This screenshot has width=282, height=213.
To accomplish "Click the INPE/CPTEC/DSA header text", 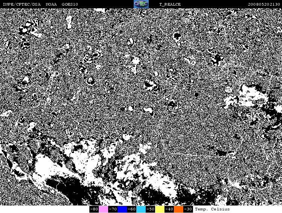I will coord(21,4).
